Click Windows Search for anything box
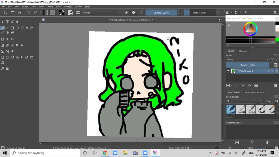This screenshot has width=279, height=157. point(45,153)
